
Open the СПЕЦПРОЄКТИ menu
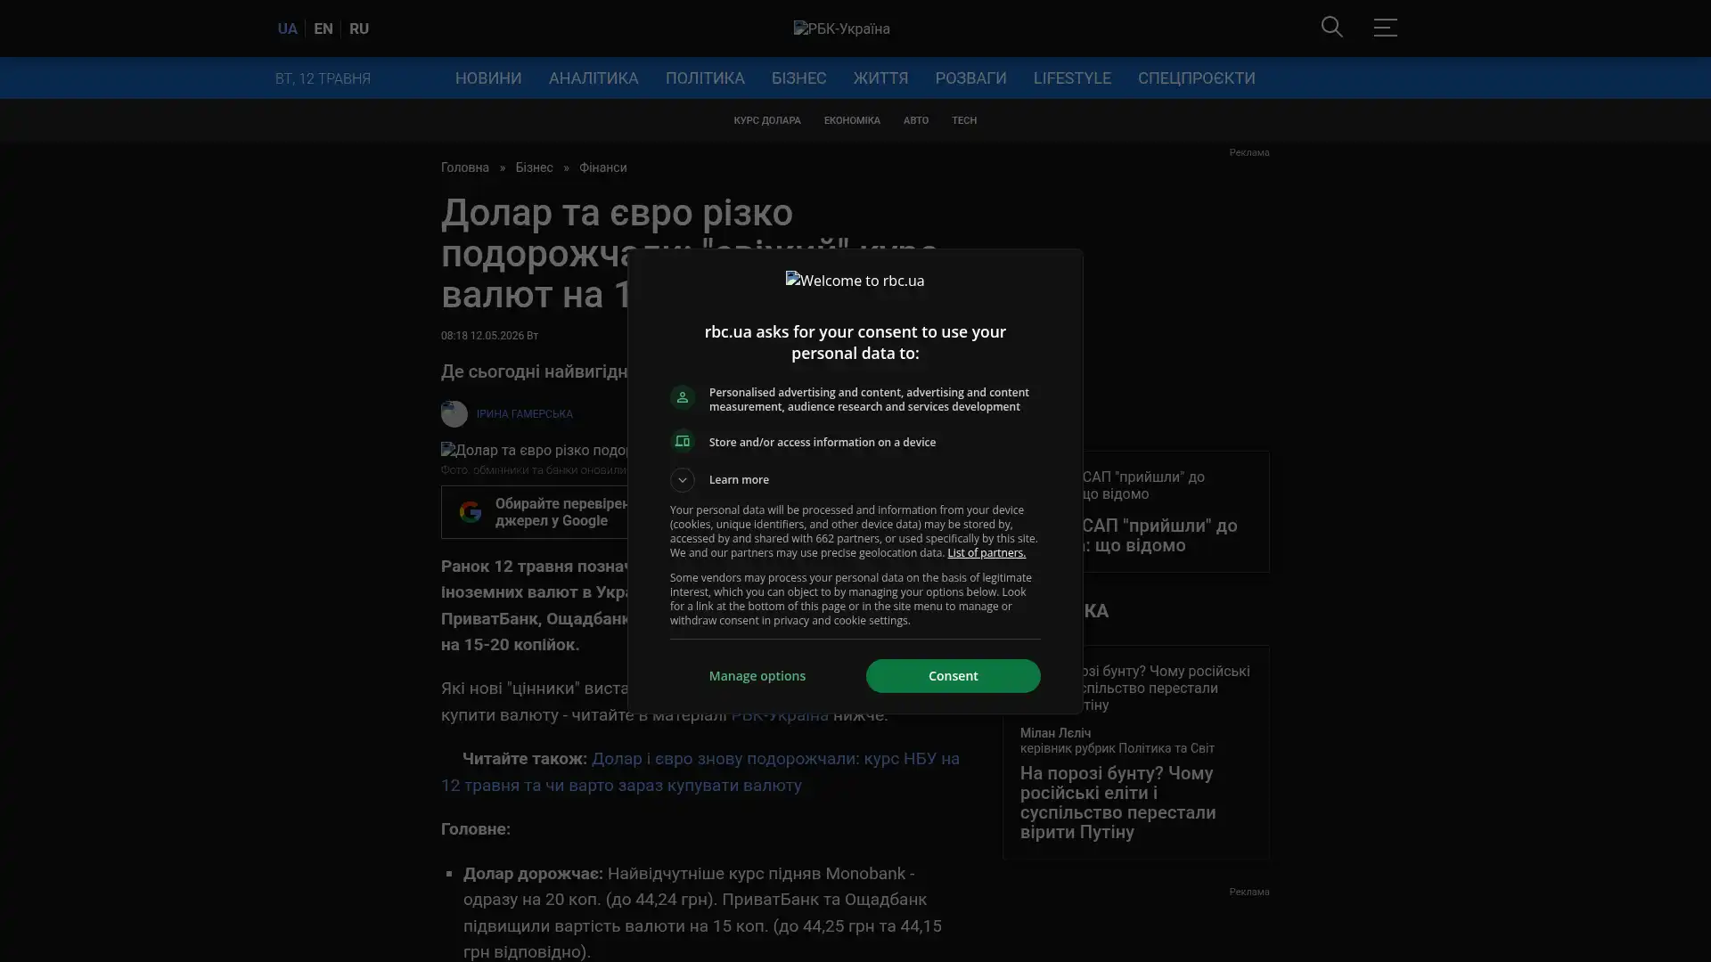1197,78
